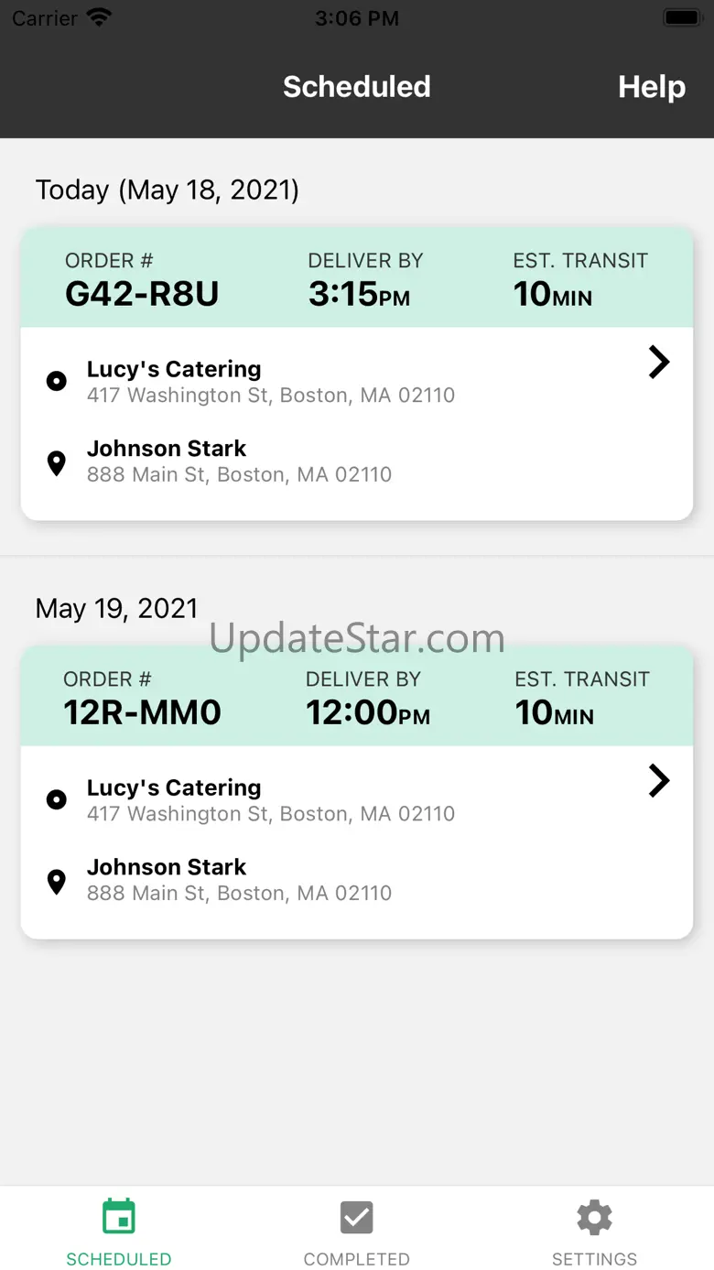Tap pickup circle icon for order 12R-MM0
The height and width of the screenshot is (1270, 714).
pos(57,799)
